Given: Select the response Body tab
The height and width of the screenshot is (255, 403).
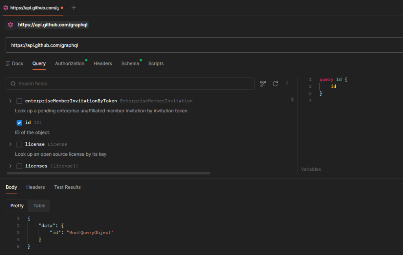Looking at the screenshot, I should 11,187.
